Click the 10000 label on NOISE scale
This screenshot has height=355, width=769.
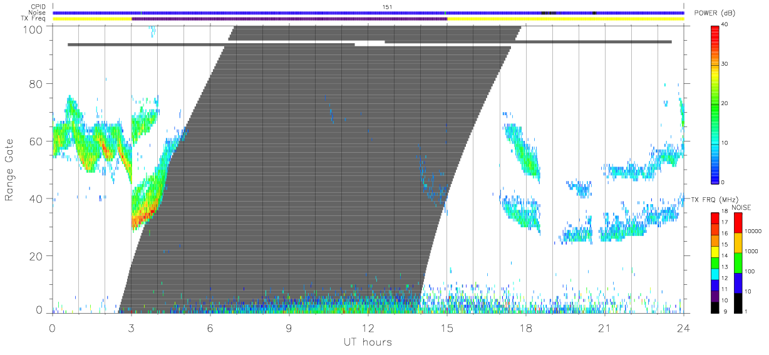(753, 232)
